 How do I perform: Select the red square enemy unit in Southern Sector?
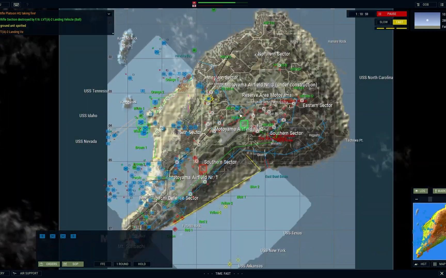(x=203, y=169)
